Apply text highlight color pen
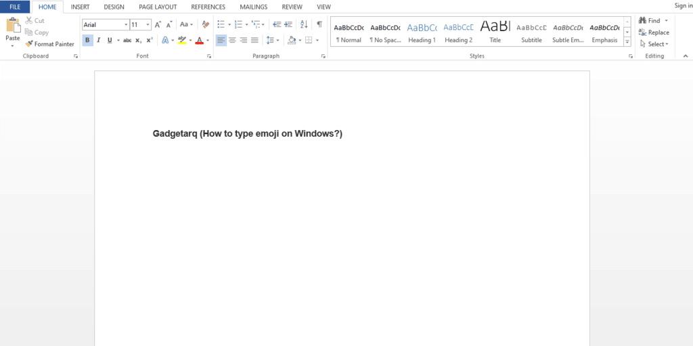The width and height of the screenshot is (693, 346). pos(182,40)
